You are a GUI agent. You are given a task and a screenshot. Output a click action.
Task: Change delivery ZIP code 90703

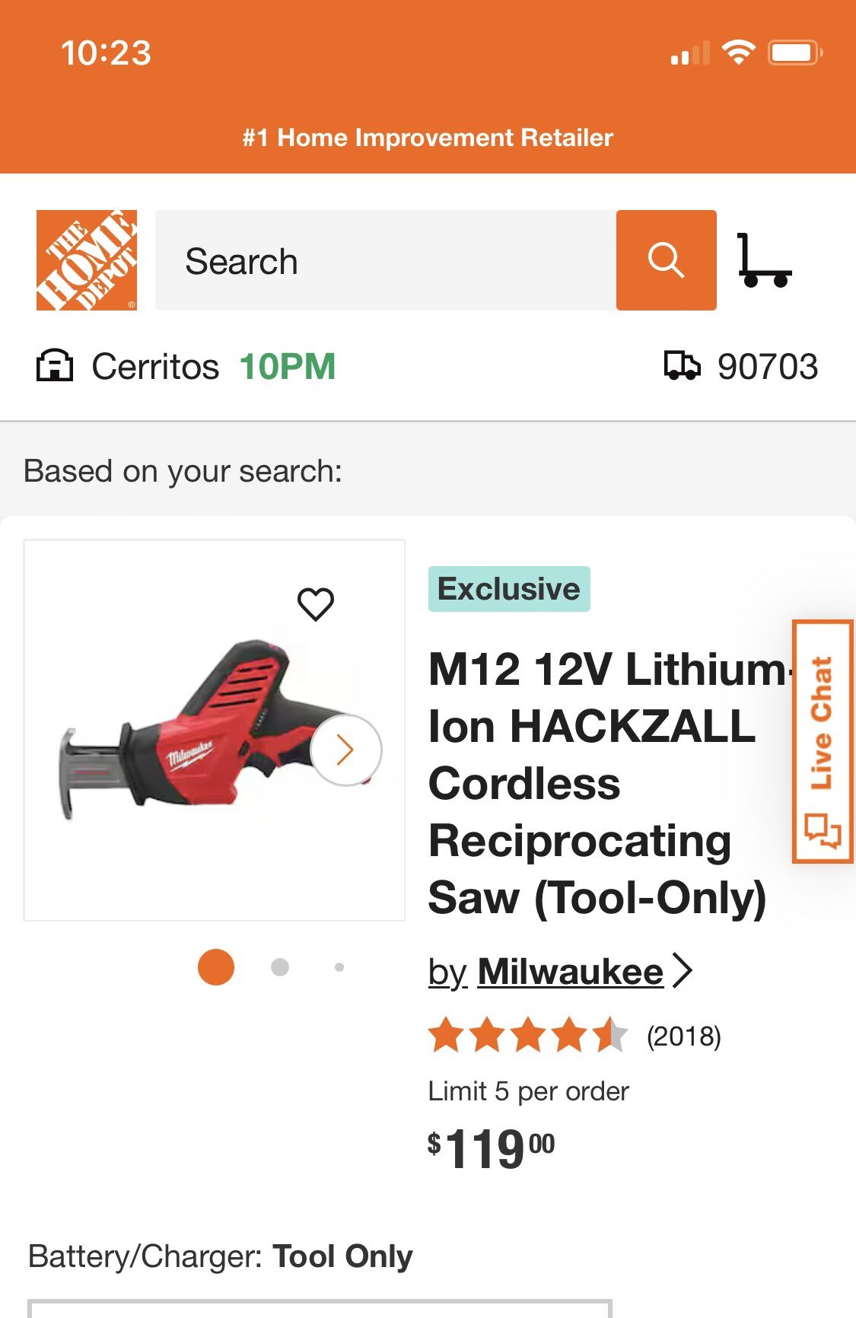click(x=767, y=367)
